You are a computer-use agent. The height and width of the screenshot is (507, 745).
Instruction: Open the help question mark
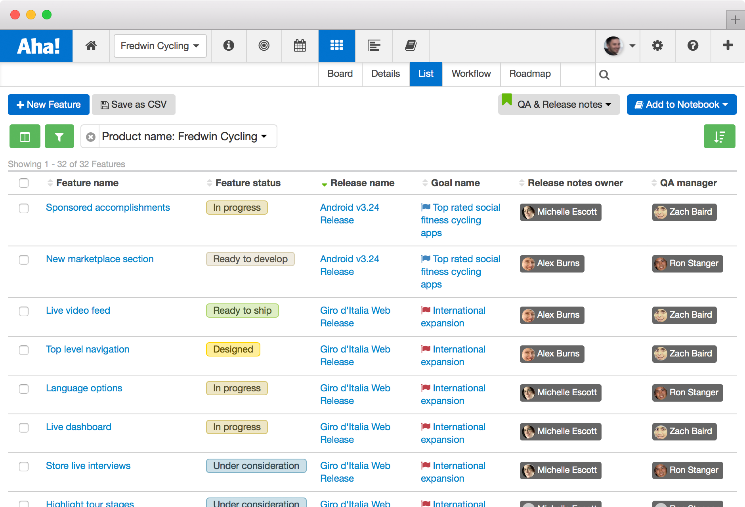693,46
